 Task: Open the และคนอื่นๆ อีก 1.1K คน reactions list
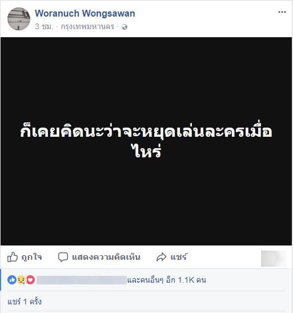pos(167,280)
